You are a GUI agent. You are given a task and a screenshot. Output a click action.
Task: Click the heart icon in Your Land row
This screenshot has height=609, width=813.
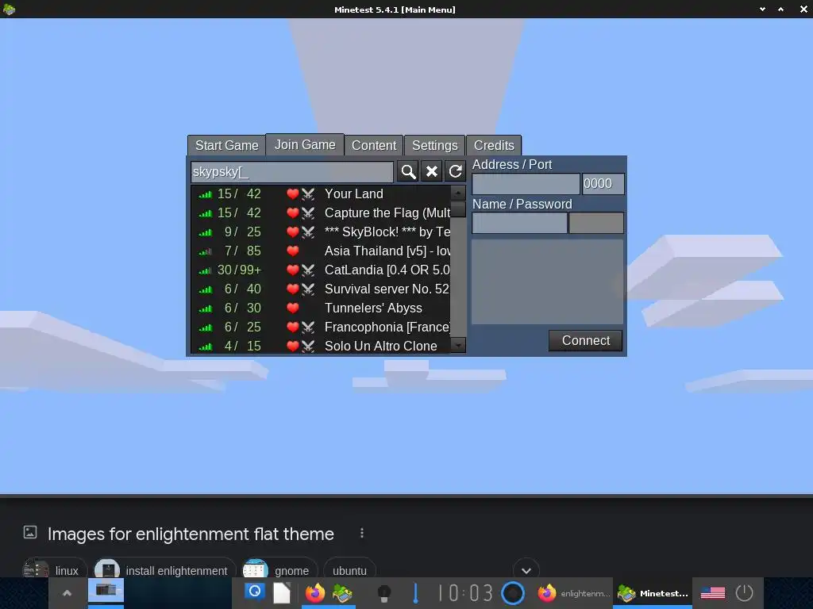pos(292,193)
